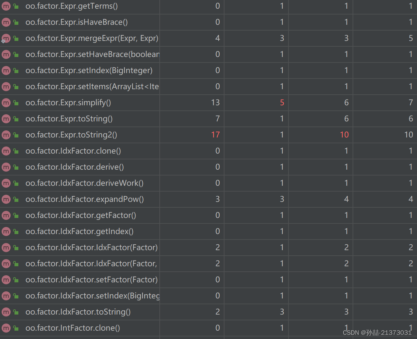The width and height of the screenshot is (417, 339).
Task: Click method icon beside IdxFactor.setFactor(Factor)
Action: click(6, 280)
